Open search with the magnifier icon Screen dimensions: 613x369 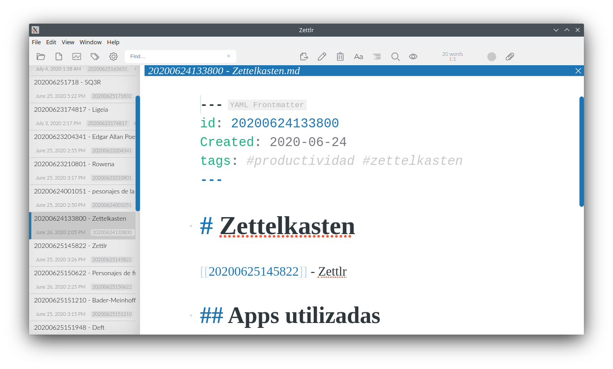tap(395, 56)
